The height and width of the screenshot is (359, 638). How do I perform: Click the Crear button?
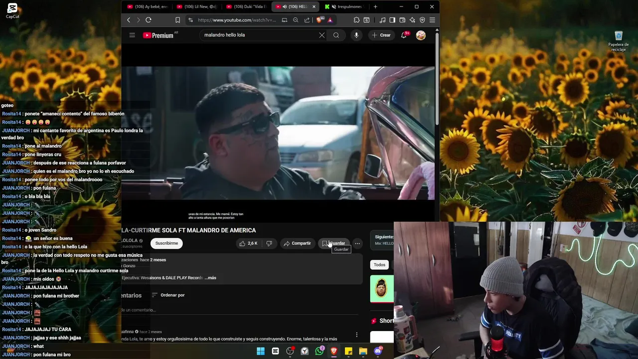pyautogui.click(x=381, y=35)
